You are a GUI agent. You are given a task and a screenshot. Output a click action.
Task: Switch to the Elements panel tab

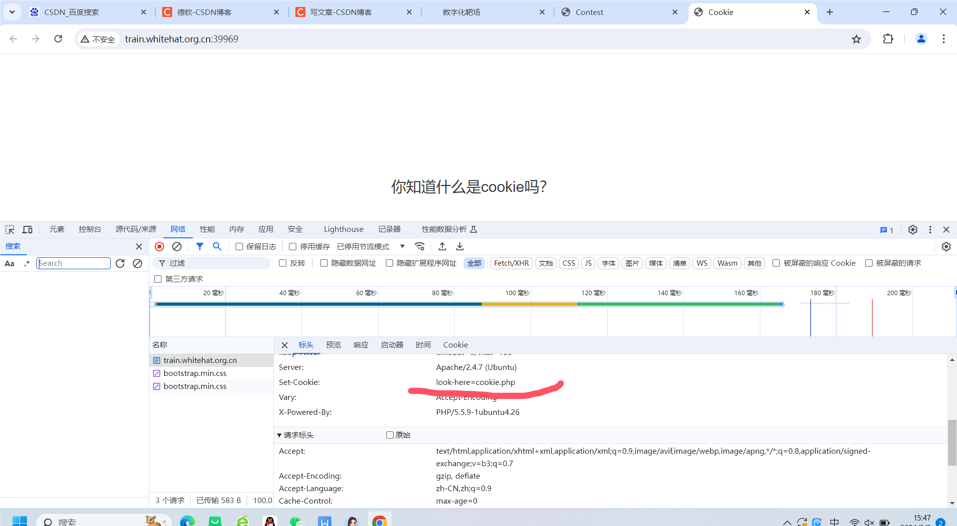coord(57,229)
